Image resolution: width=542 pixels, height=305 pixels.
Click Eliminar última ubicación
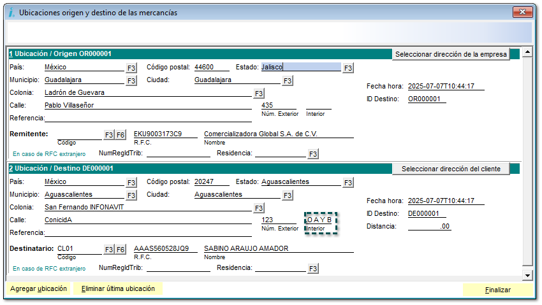[x=118, y=288]
